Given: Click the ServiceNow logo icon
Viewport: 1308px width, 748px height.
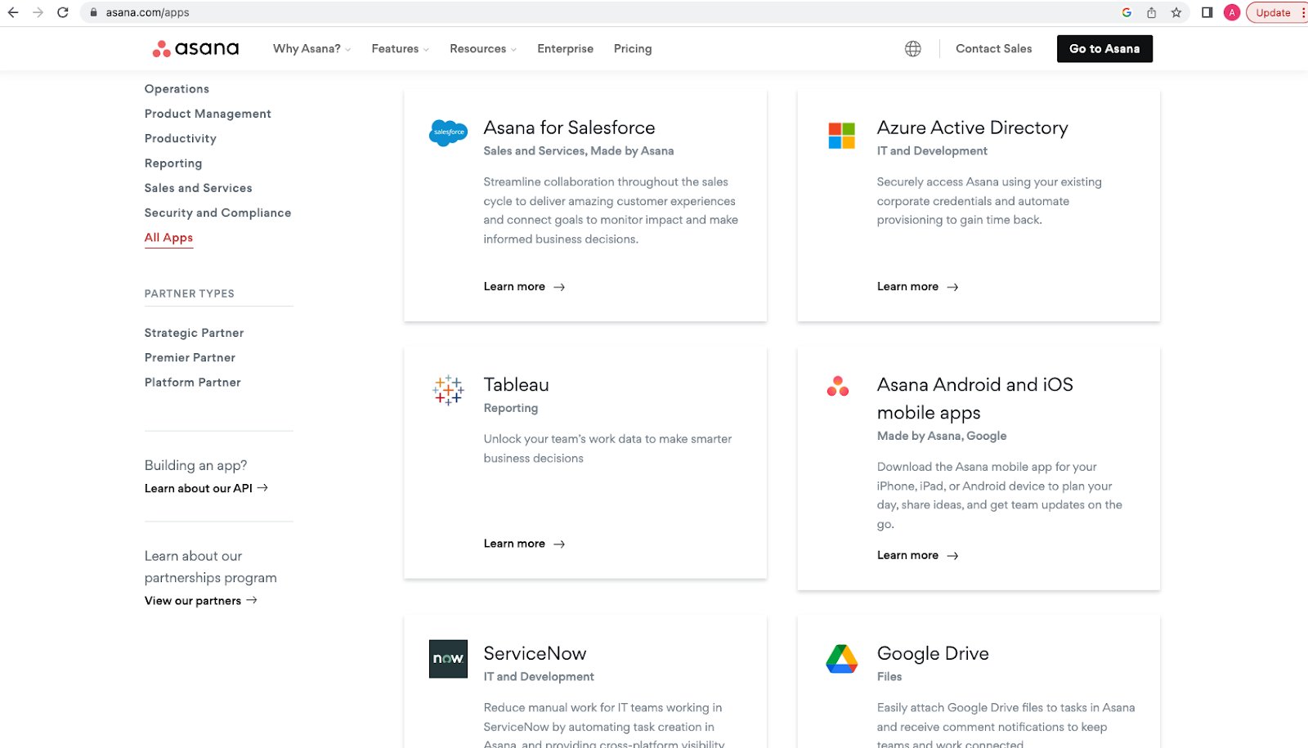Looking at the screenshot, I should [x=447, y=659].
